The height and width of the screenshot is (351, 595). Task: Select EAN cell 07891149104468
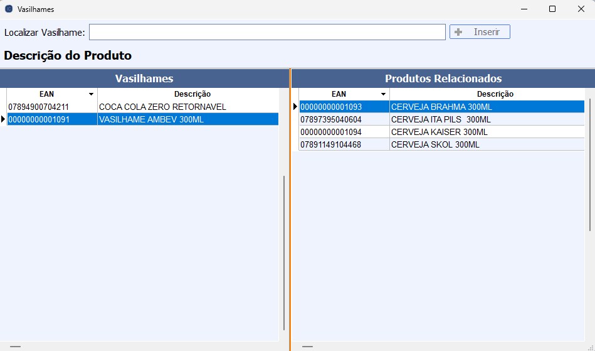344,144
